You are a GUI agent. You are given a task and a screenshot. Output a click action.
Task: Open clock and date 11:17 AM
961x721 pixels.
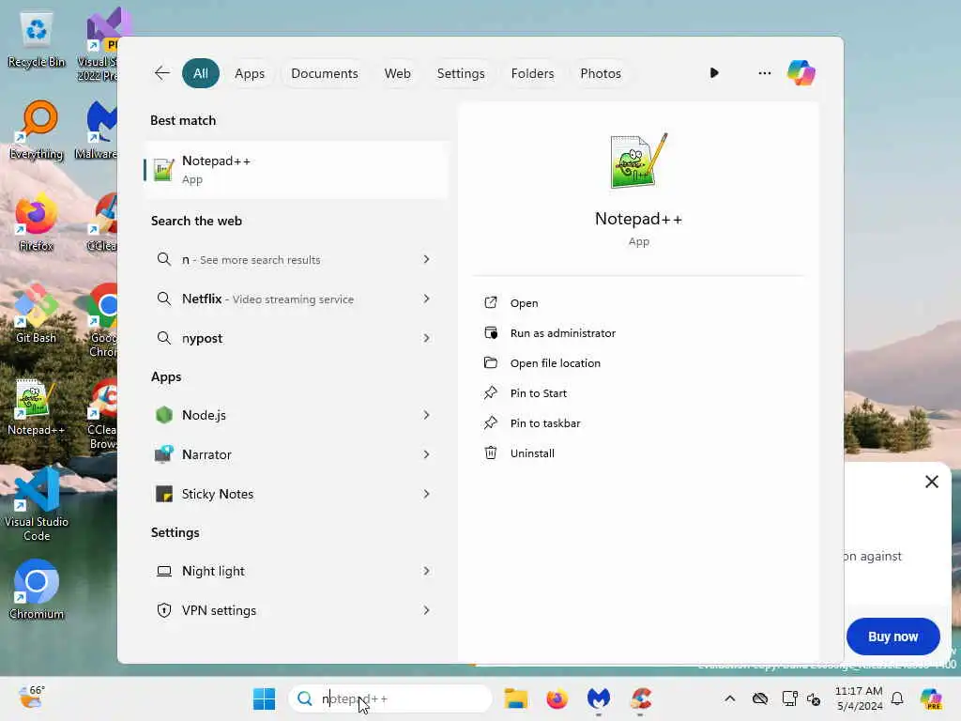click(859, 698)
